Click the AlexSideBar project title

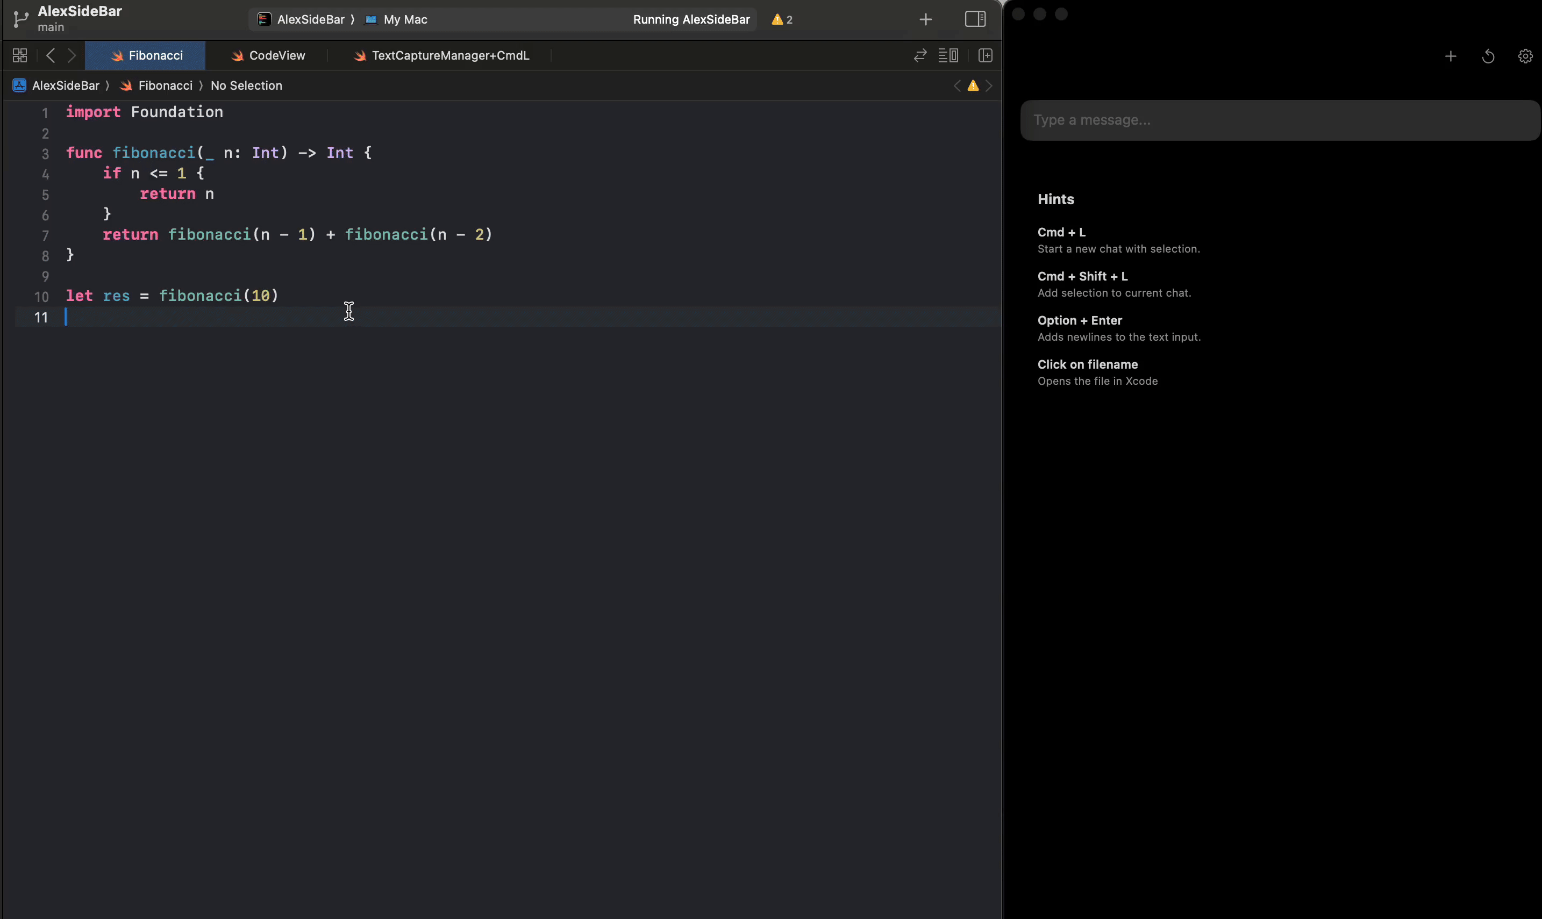coord(79,11)
